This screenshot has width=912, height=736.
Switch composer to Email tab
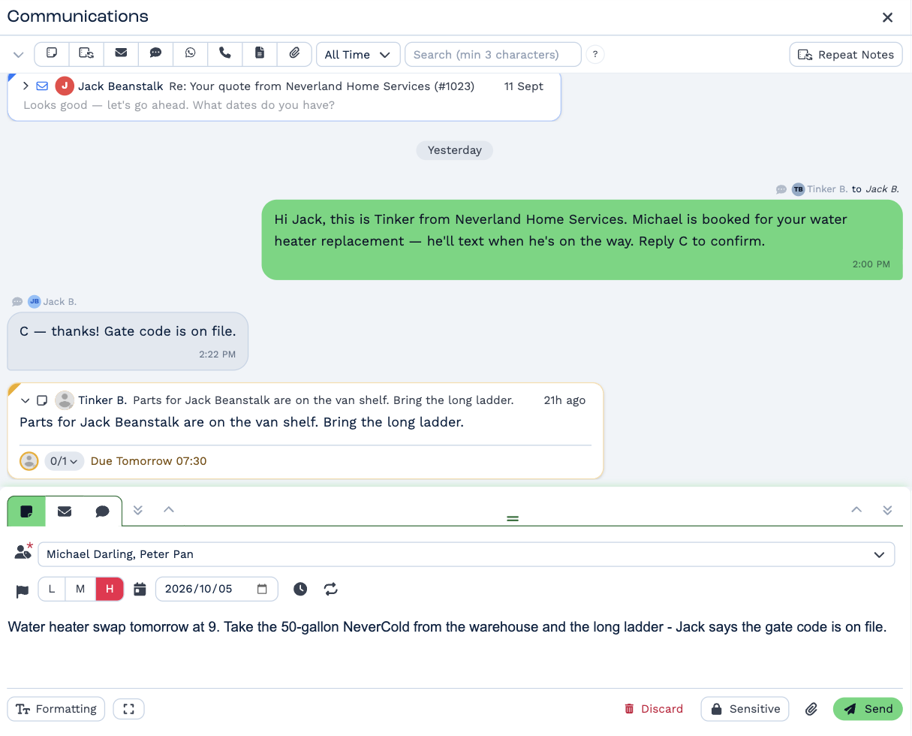click(x=65, y=511)
